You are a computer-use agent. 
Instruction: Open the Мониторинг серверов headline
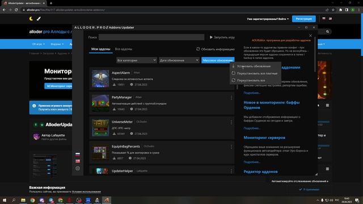coord(264,138)
